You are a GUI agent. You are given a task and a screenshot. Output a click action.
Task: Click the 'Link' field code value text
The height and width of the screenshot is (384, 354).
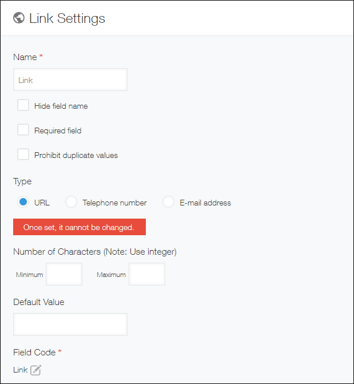tap(20, 370)
